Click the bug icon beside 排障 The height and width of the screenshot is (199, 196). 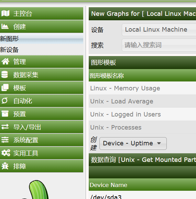coord(5,166)
